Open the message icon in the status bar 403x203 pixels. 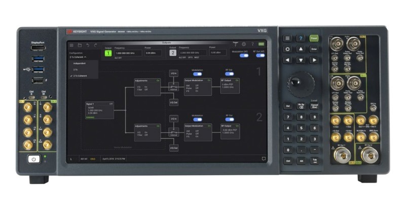click(264, 159)
